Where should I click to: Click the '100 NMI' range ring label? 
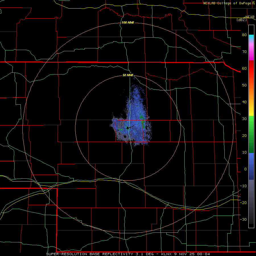click(128, 22)
